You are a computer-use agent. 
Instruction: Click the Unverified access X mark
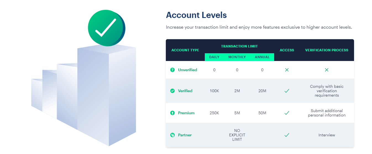pos(287,70)
